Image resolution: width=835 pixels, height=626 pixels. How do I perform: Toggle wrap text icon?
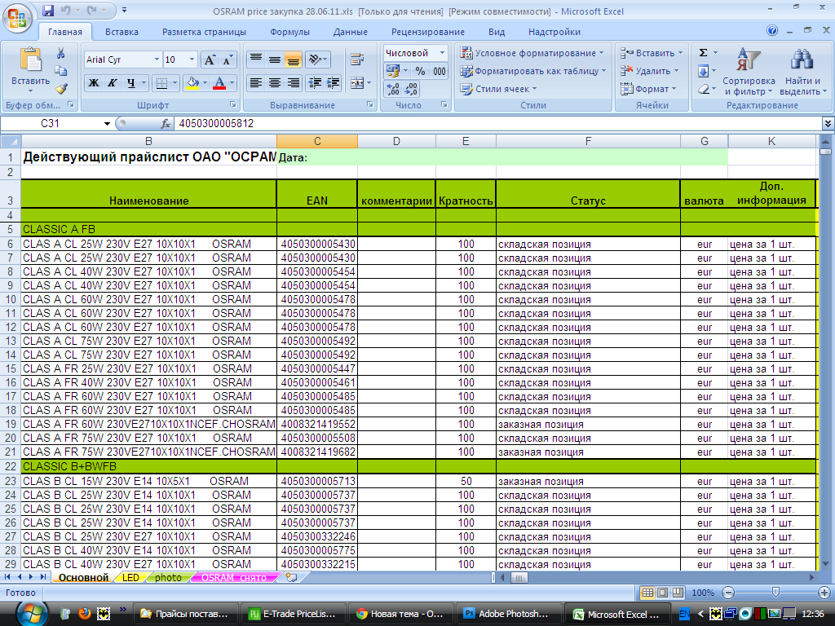[x=357, y=60]
